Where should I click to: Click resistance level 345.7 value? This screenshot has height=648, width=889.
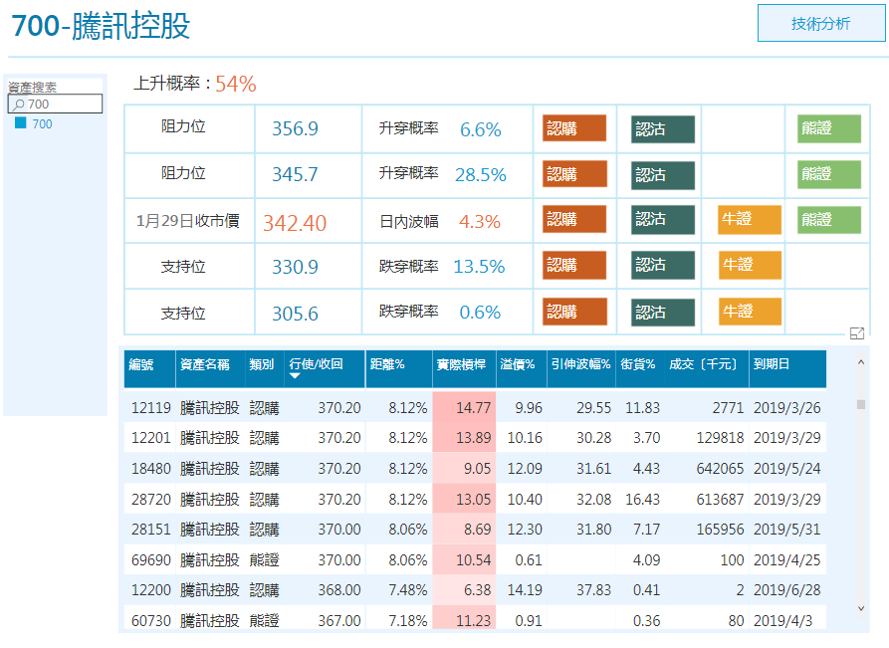(x=295, y=174)
